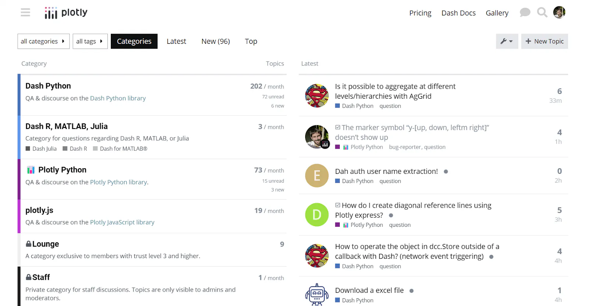Follow the Plotly JavaScript library link

122,222
